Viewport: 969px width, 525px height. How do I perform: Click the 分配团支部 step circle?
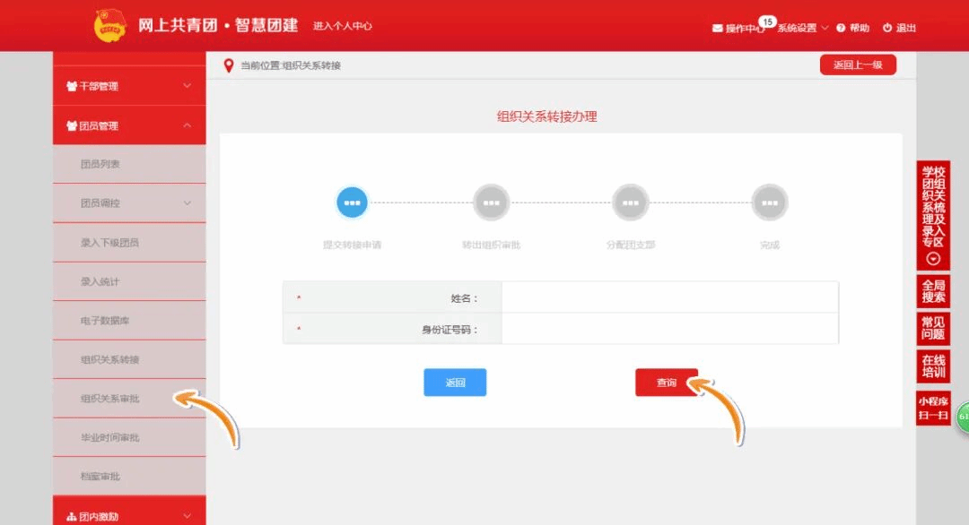tap(630, 202)
